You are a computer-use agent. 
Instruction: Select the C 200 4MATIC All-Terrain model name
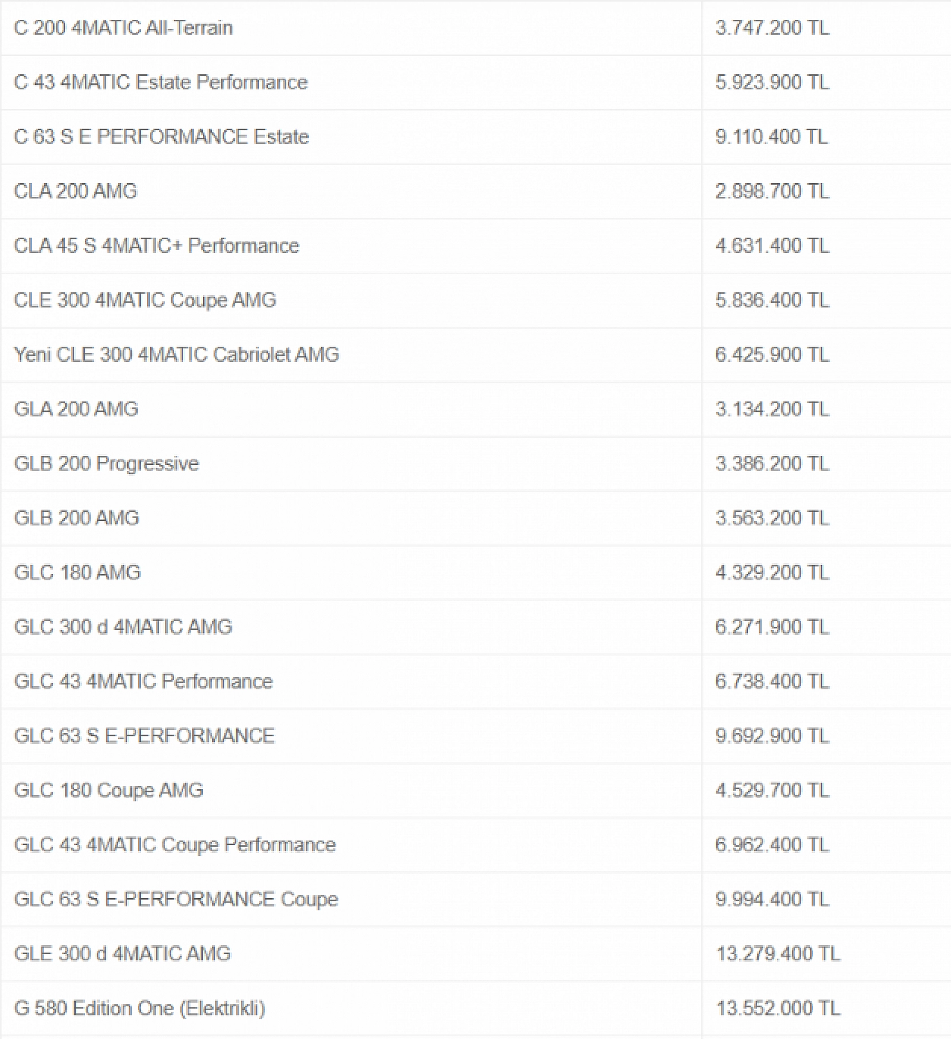click(123, 28)
